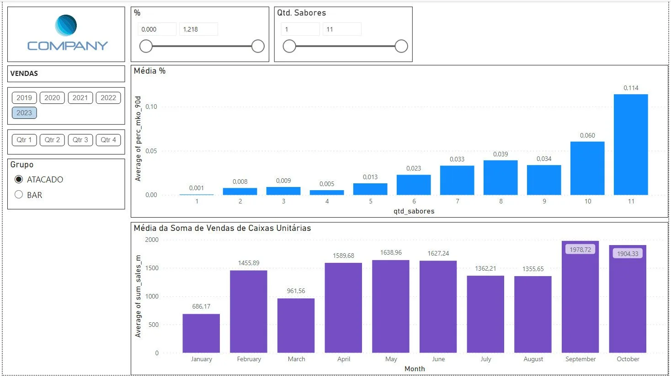Select the 2020 year filter

(x=52, y=98)
